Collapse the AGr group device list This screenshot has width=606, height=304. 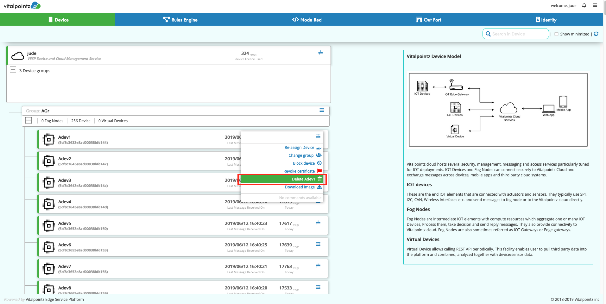point(28,120)
